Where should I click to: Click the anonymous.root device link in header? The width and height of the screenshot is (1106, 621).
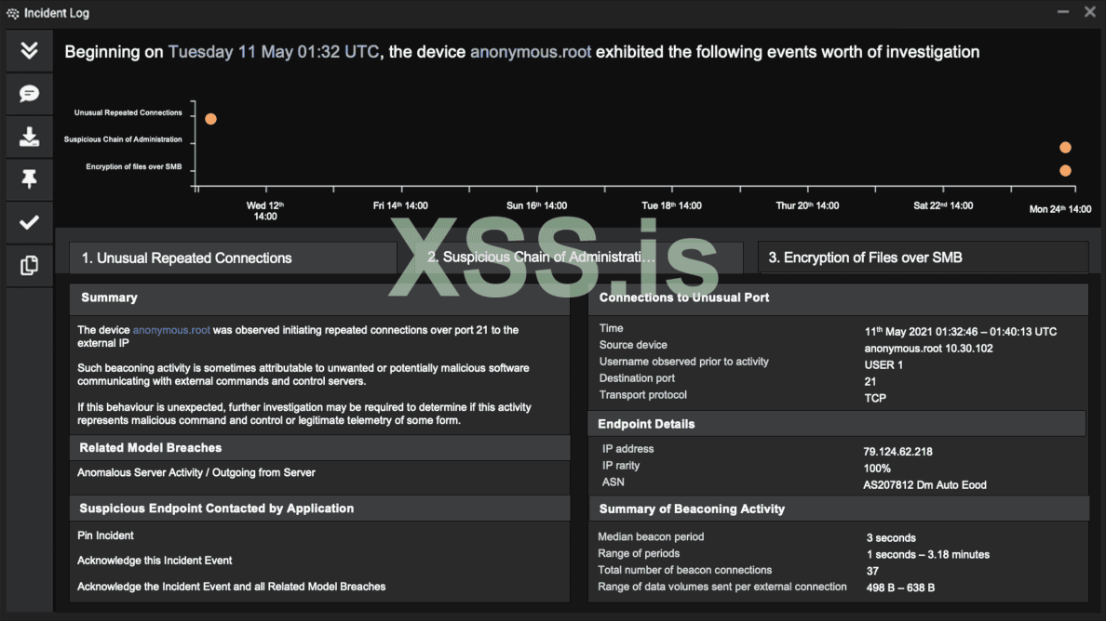click(530, 52)
